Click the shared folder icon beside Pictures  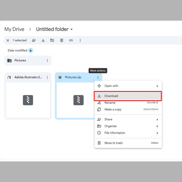coord(9,61)
